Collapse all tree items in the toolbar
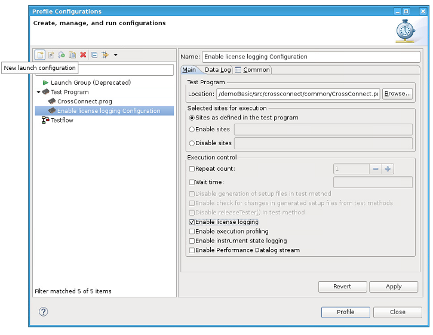Screen dimensions: 433x335 [x=94, y=55]
